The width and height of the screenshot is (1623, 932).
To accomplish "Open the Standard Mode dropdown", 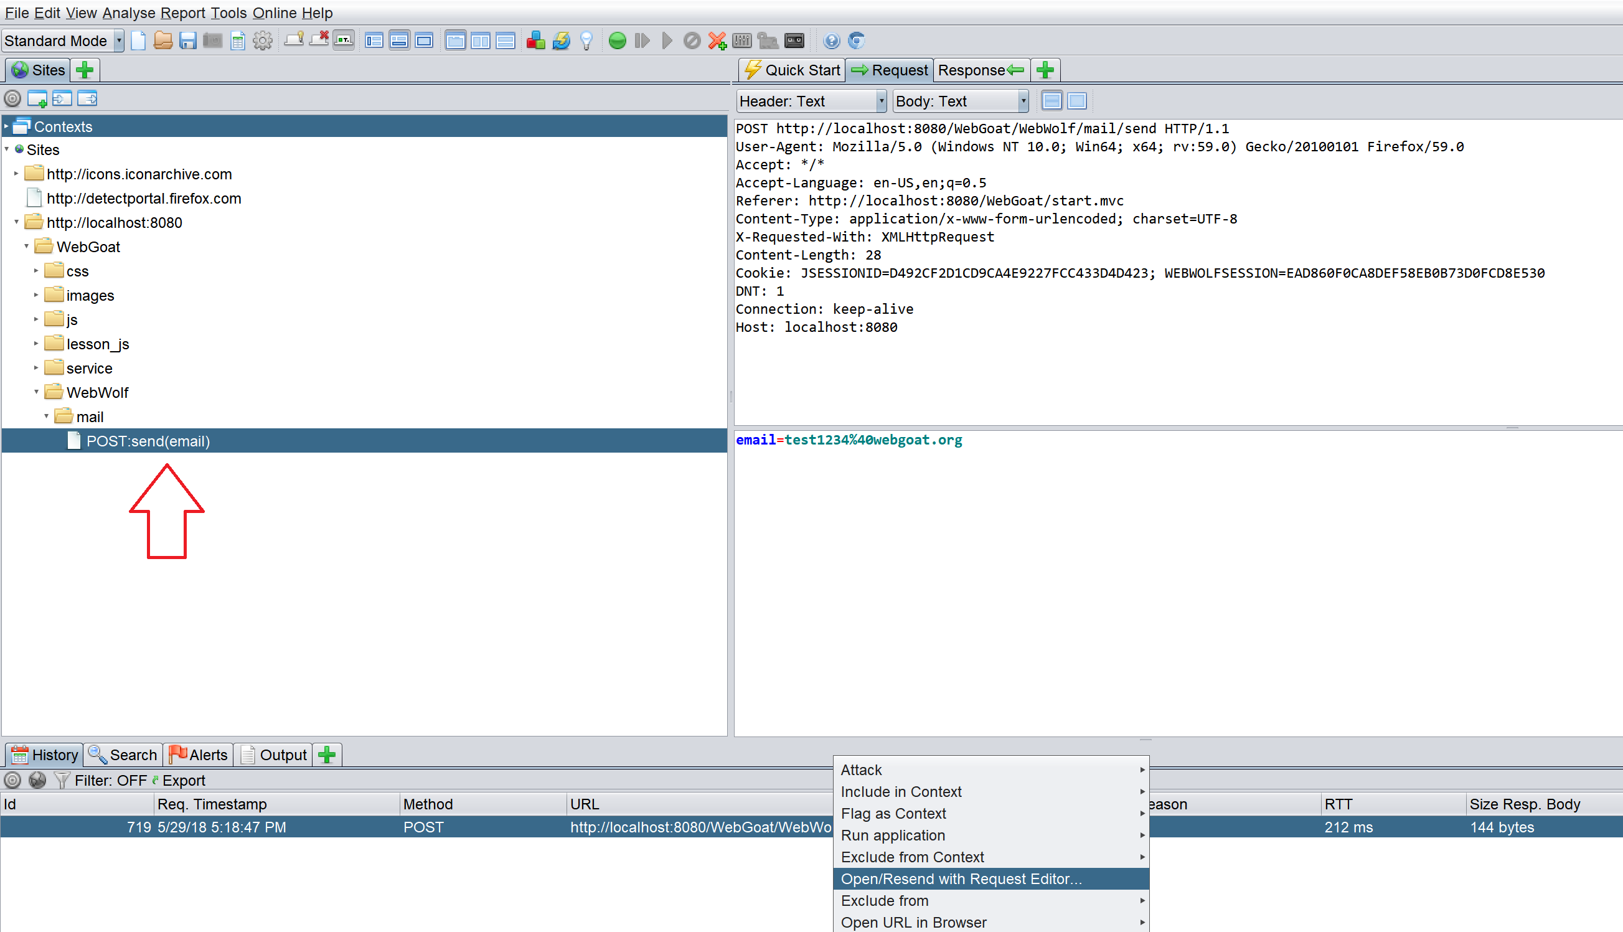I will pos(63,41).
